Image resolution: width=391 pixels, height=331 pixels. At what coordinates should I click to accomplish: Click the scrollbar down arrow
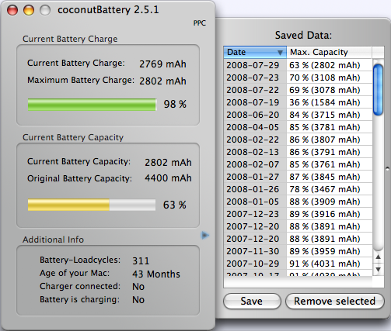tap(378, 270)
